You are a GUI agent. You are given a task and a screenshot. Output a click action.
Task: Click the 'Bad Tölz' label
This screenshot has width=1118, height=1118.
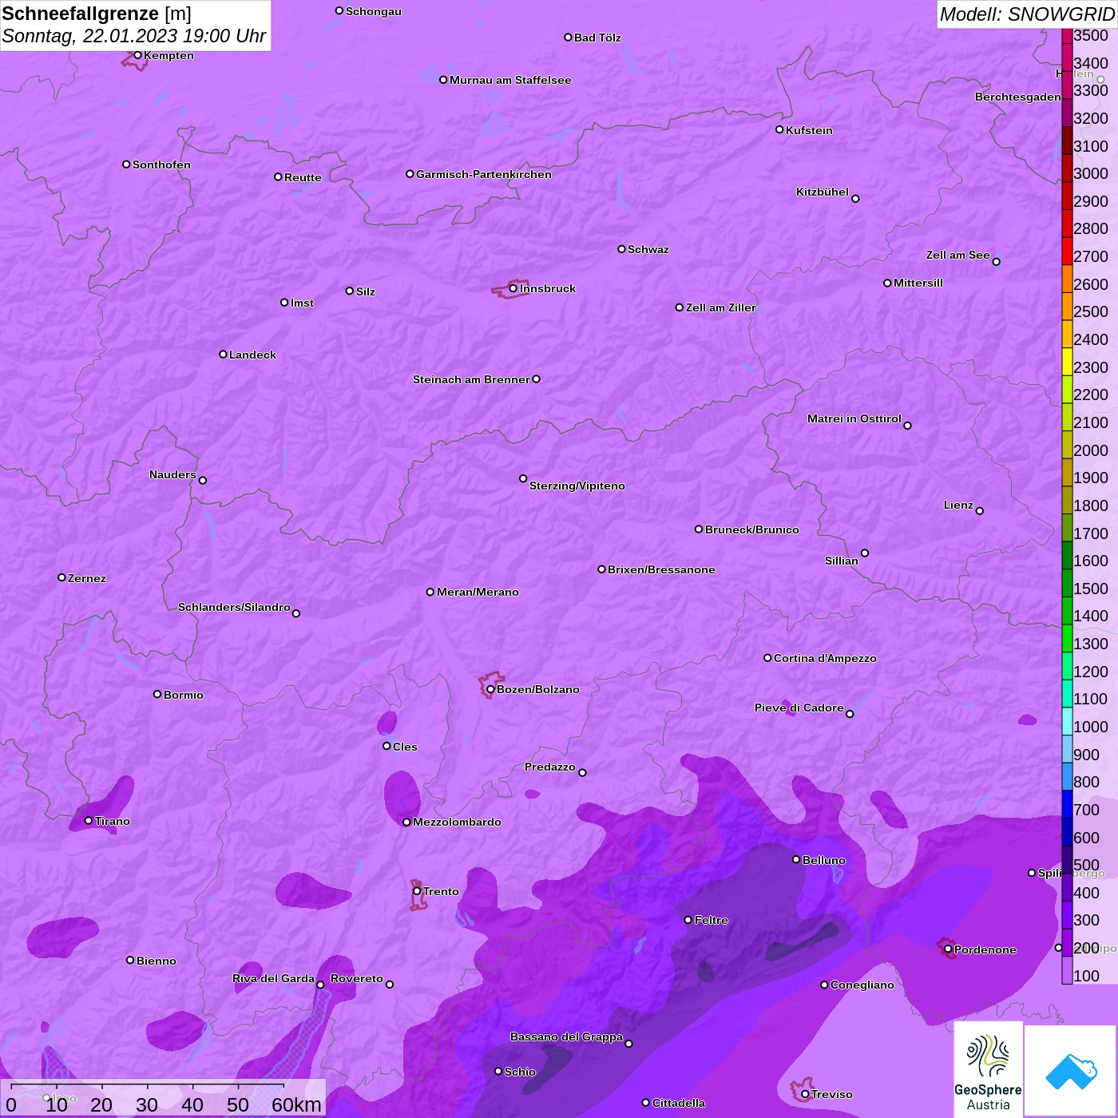[x=597, y=38]
